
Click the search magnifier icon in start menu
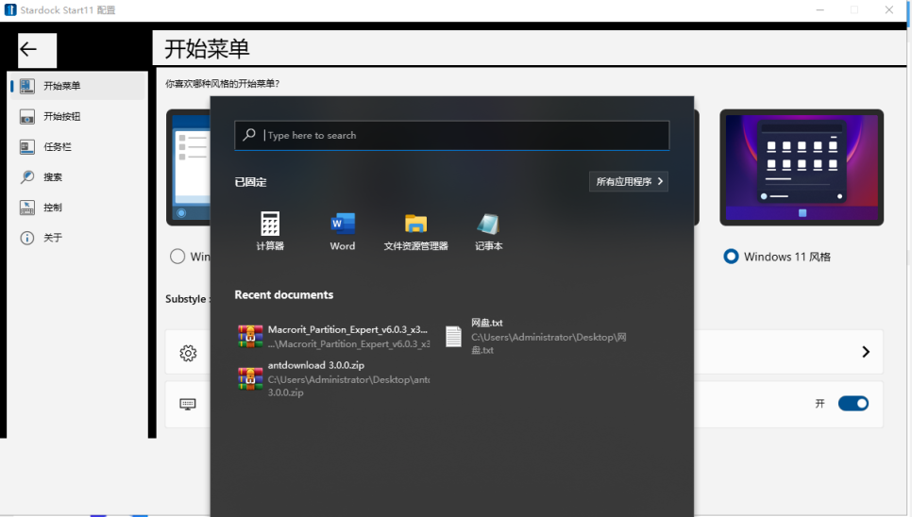click(249, 135)
